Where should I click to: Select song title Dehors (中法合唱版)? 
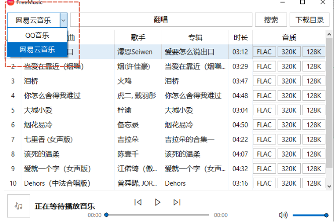pyautogui.click(x=57, y=183)
